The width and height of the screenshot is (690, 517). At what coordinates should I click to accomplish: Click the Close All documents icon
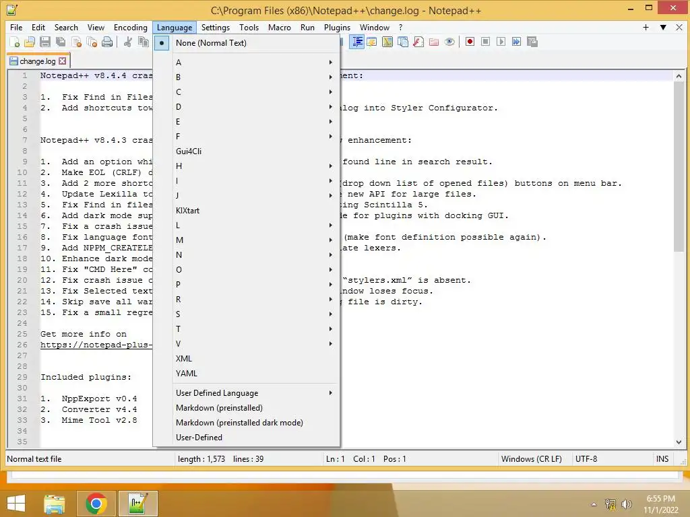coord(92,42)
